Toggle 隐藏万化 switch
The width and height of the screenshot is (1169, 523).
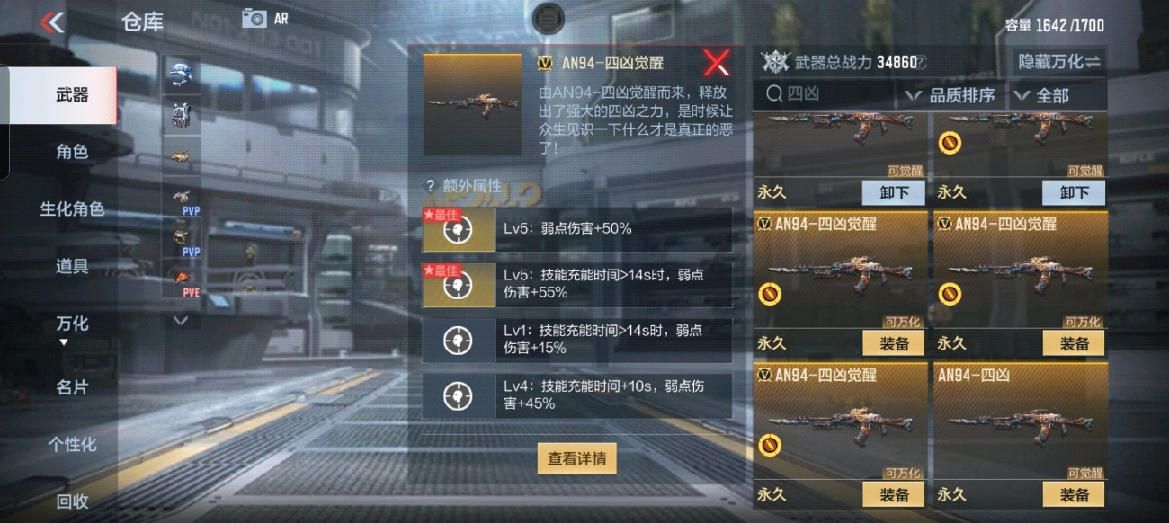tap(1058, 62)
